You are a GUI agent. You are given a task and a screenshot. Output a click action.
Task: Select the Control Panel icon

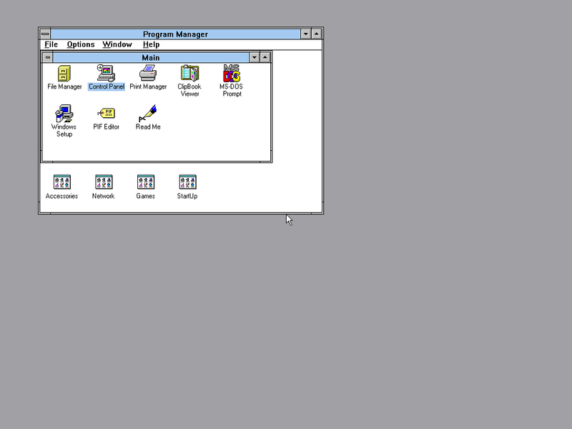click(106, 74)
